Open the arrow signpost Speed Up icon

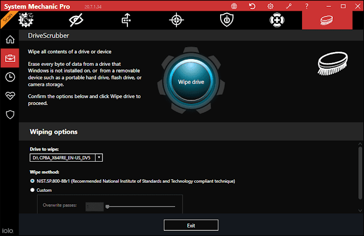tap(126, 20)
